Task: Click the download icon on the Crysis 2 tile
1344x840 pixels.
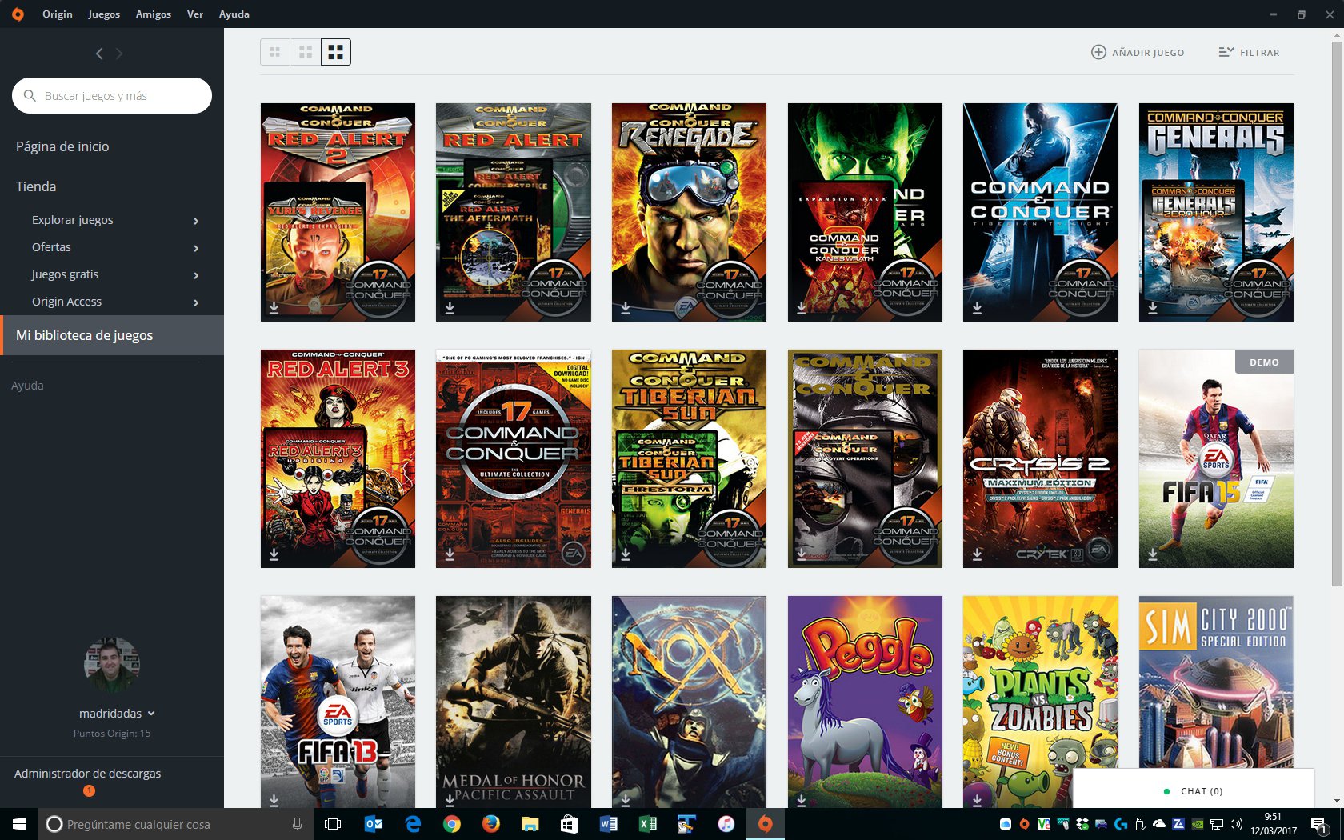Action: pos(977,554)
